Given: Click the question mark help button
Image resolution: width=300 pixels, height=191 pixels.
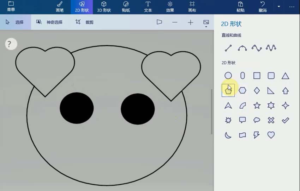Looking at the screenshot, I should [11, 44].
